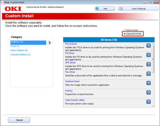Image resolution: width=160 pixels, height=126 pixels.
Task: Click the software list scroll down arrow
Action: click(153, 106)
